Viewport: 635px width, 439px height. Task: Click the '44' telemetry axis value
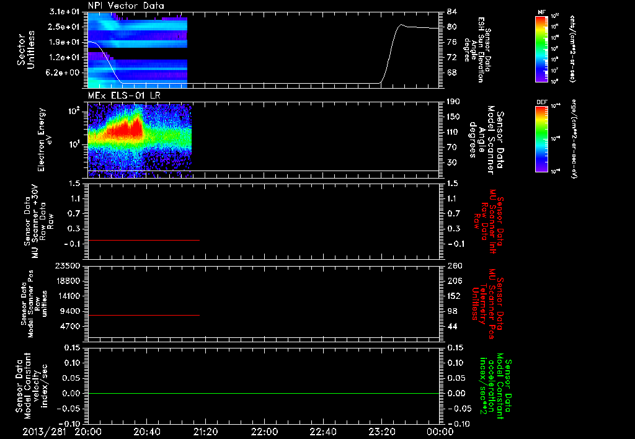click(x=452, y=326)
